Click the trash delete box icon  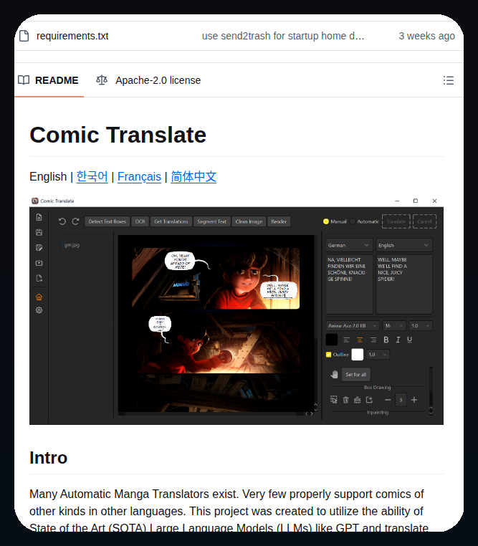coord(345,400)
